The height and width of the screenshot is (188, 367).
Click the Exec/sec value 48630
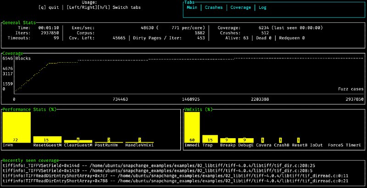tap(147, 28)
